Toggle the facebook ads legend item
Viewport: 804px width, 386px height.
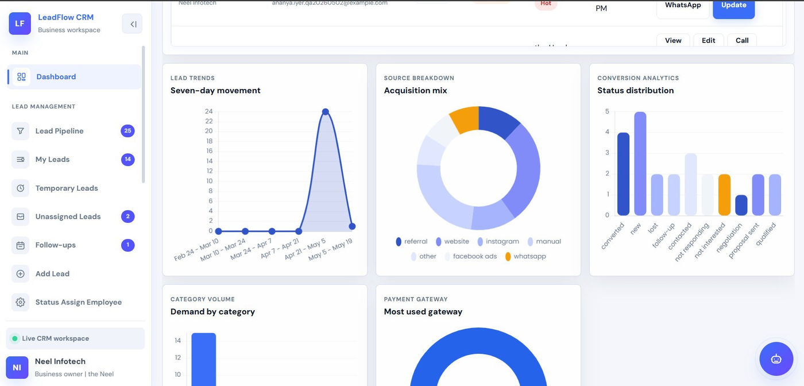pos(470,257)
